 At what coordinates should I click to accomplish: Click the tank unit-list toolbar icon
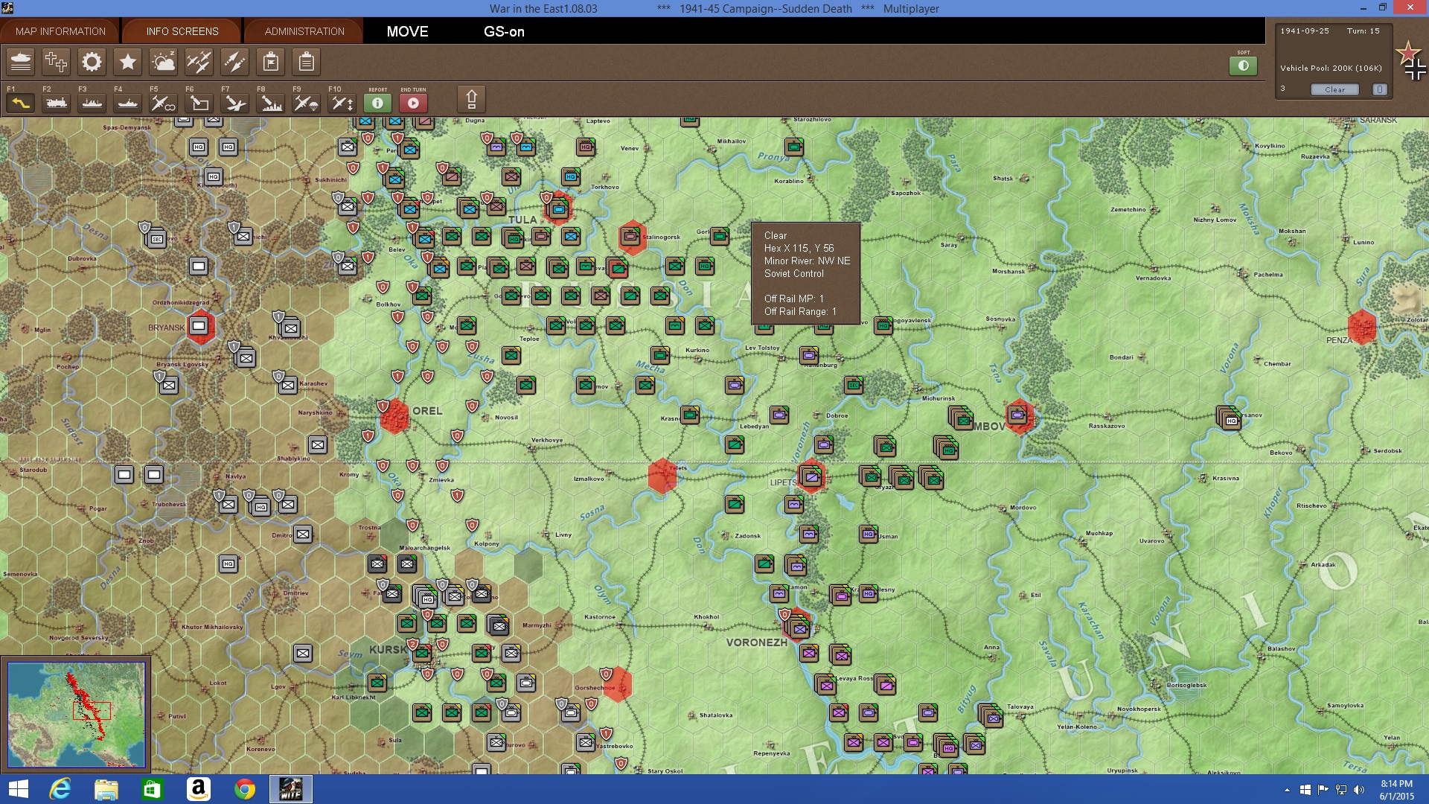click(21, 62)
